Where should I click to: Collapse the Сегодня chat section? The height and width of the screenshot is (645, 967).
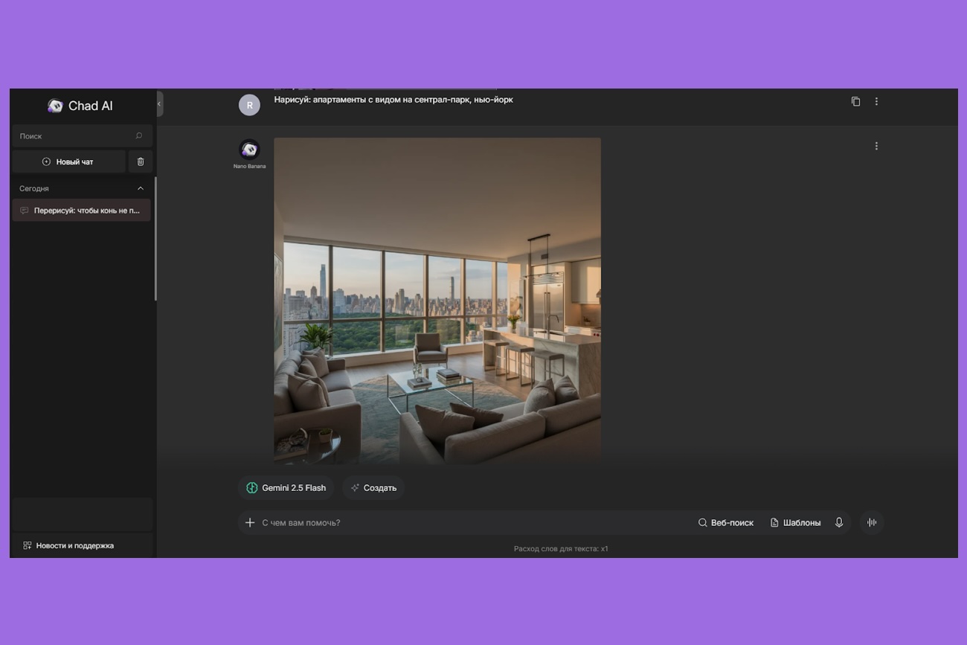(141, 188)
